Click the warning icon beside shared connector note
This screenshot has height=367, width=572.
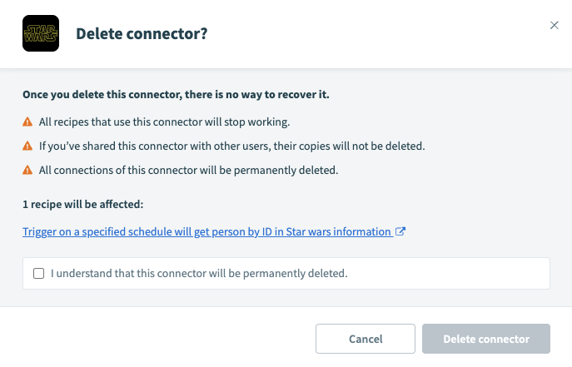[28, 146]
